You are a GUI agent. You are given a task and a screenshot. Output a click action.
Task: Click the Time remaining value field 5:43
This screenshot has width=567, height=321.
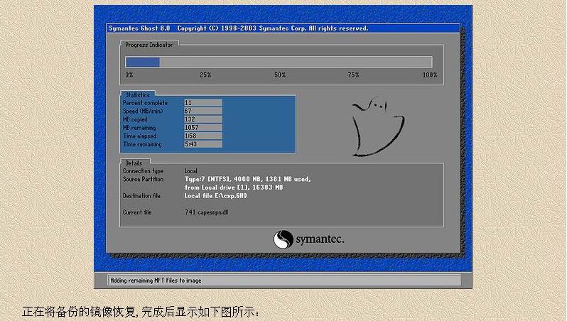pyautogui.click(x=203, y=144)
